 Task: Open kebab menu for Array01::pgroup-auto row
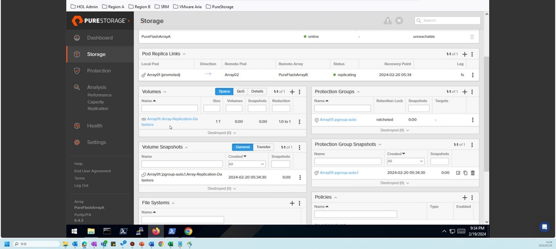pos(473,120)
